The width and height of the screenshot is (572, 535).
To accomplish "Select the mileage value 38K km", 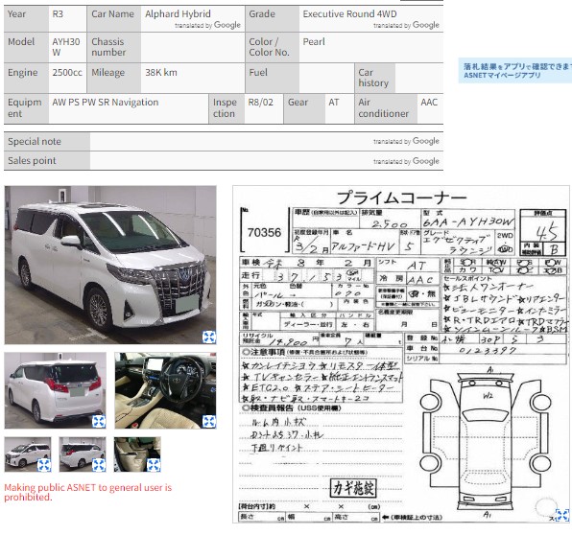I will tap(161, 73).
